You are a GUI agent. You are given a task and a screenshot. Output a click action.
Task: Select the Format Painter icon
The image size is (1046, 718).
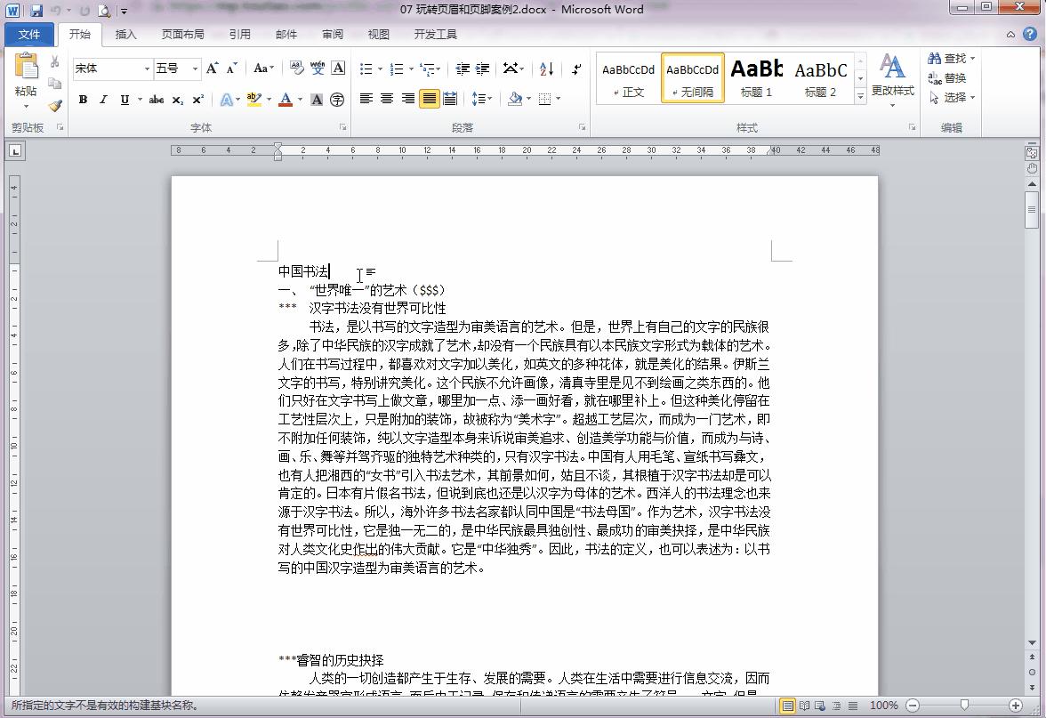(x=55, y=105)
